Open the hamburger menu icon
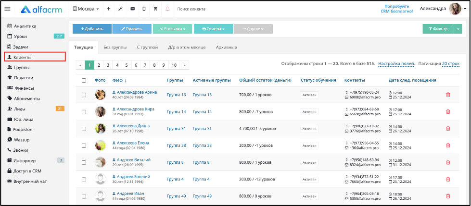Viewport: 471px width, 206px height. pos(7,9)
